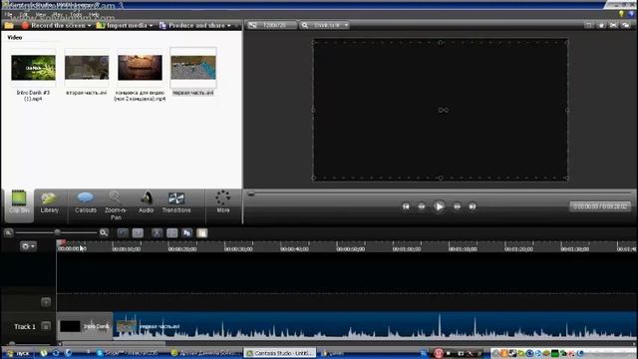638x359 pixels.
Task: Open the Library tab
Action: pos(49,203)
